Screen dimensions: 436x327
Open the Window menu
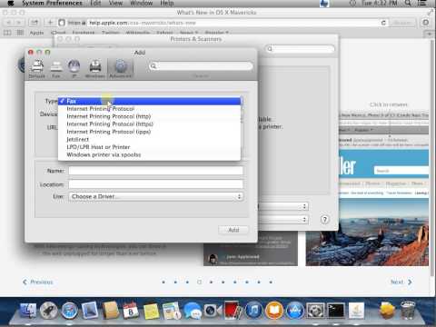(x=141, y=4)
